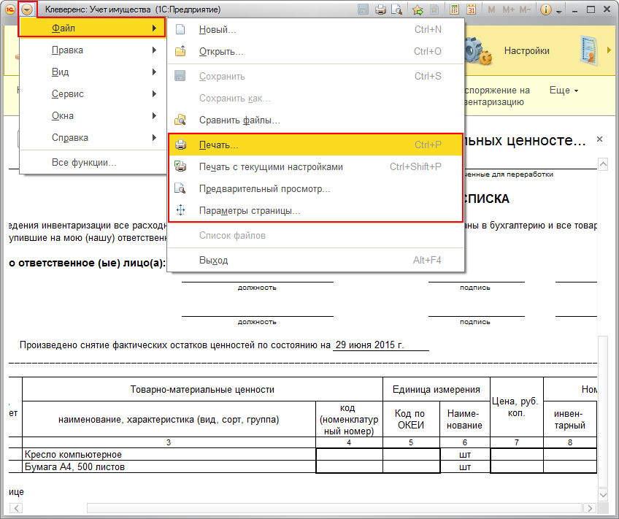Viewport: 619px width, 519px height.
Task: Click the gears icon beside Настройки
Action: tap(478, 51)
